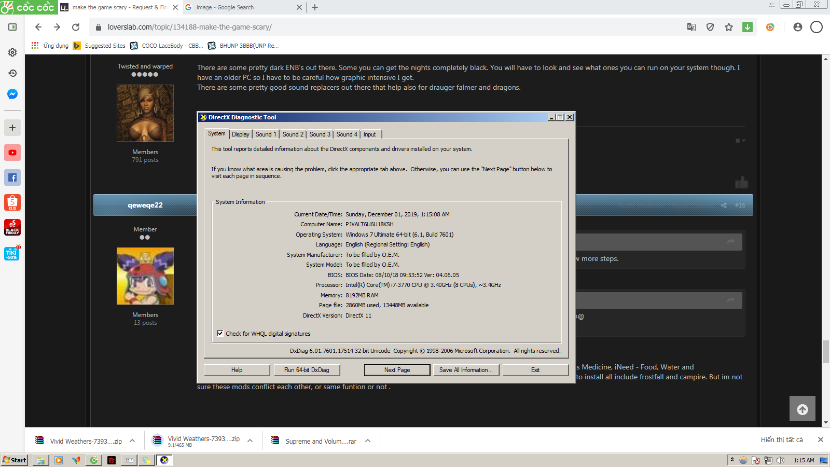The height and width of the screenshot is (467, 830).
Task: Click the shield protection icon
Action: pos(710,27)
